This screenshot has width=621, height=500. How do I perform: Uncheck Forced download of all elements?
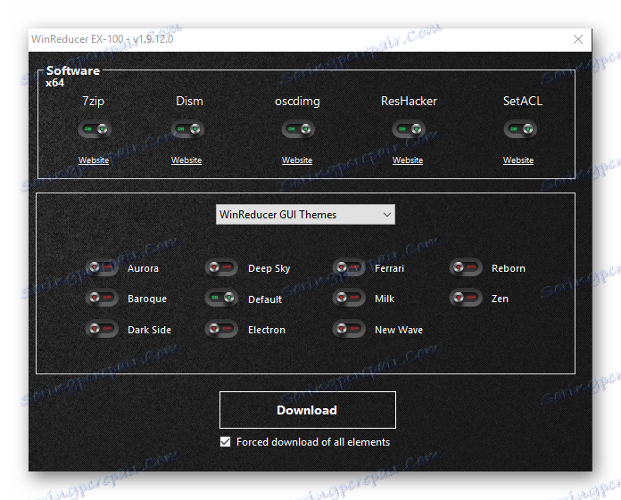click(226, 442)
